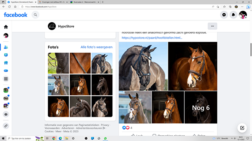Go to Home via sidebar house icon
Screen dimensions: 252x141
click(x=6, y=27)
